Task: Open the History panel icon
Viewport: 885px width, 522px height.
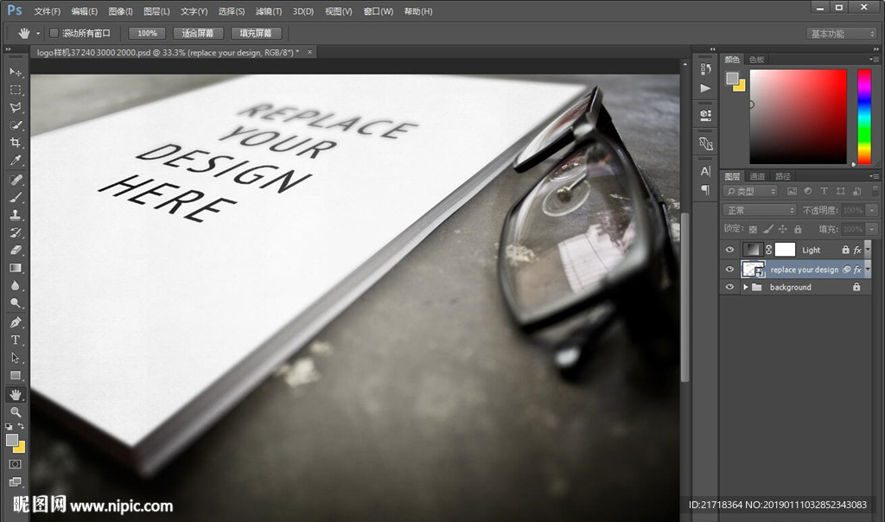Action: (x=705, y=69)
